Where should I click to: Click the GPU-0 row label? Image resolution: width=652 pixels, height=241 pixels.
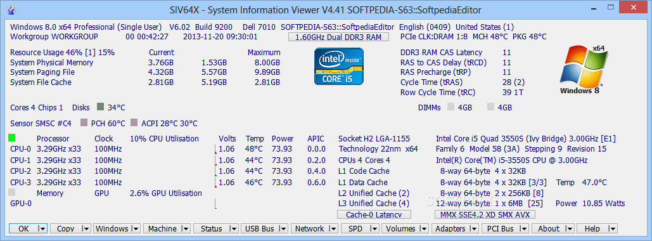(21, 204)
